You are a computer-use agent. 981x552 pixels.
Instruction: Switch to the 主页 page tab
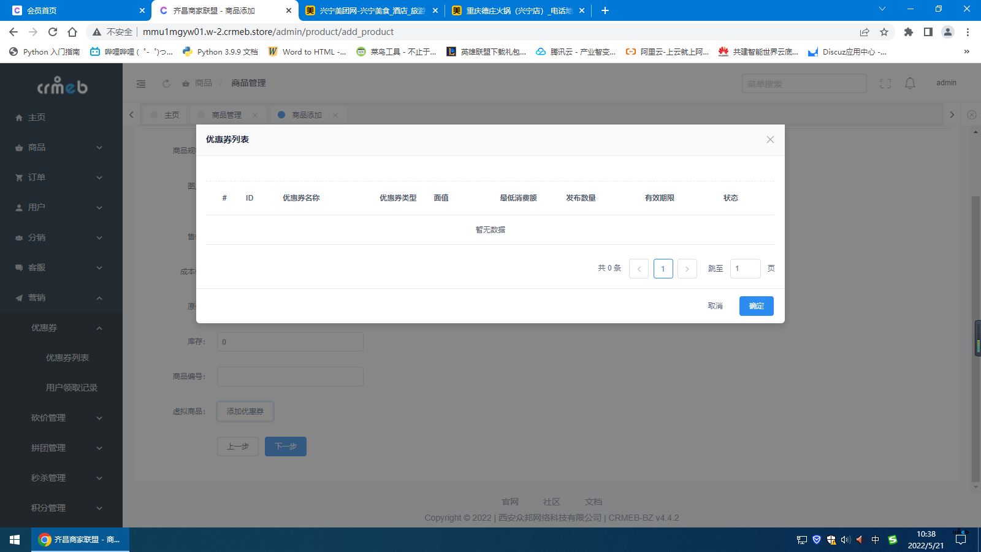[166, 115]
